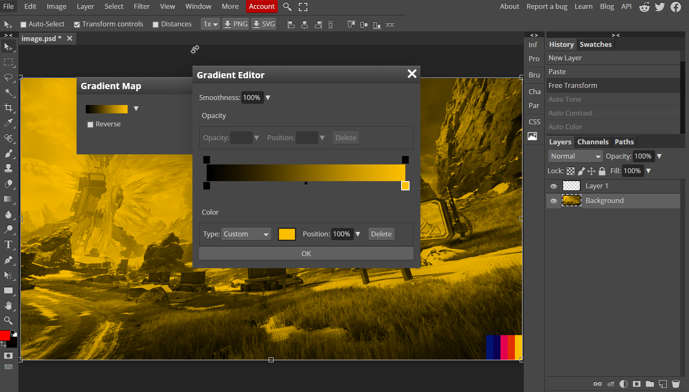689x392 pixels.
Task: Open the layer blend mode dropdown
Action: point(575,156)
